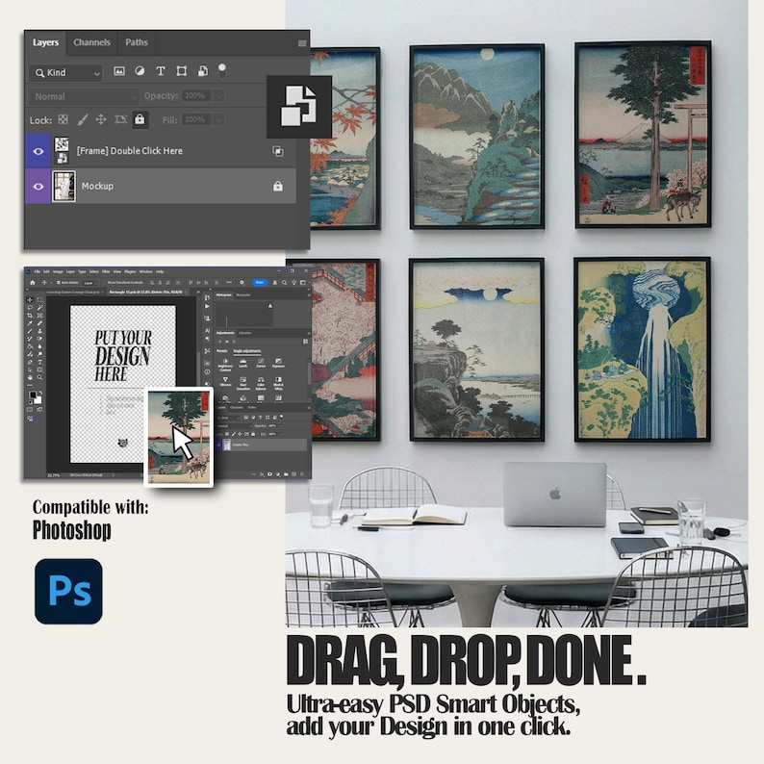Viewport: 764px width, 764px height.
Task: Switch to Channels tab in large panel
Action: (91, 42)
